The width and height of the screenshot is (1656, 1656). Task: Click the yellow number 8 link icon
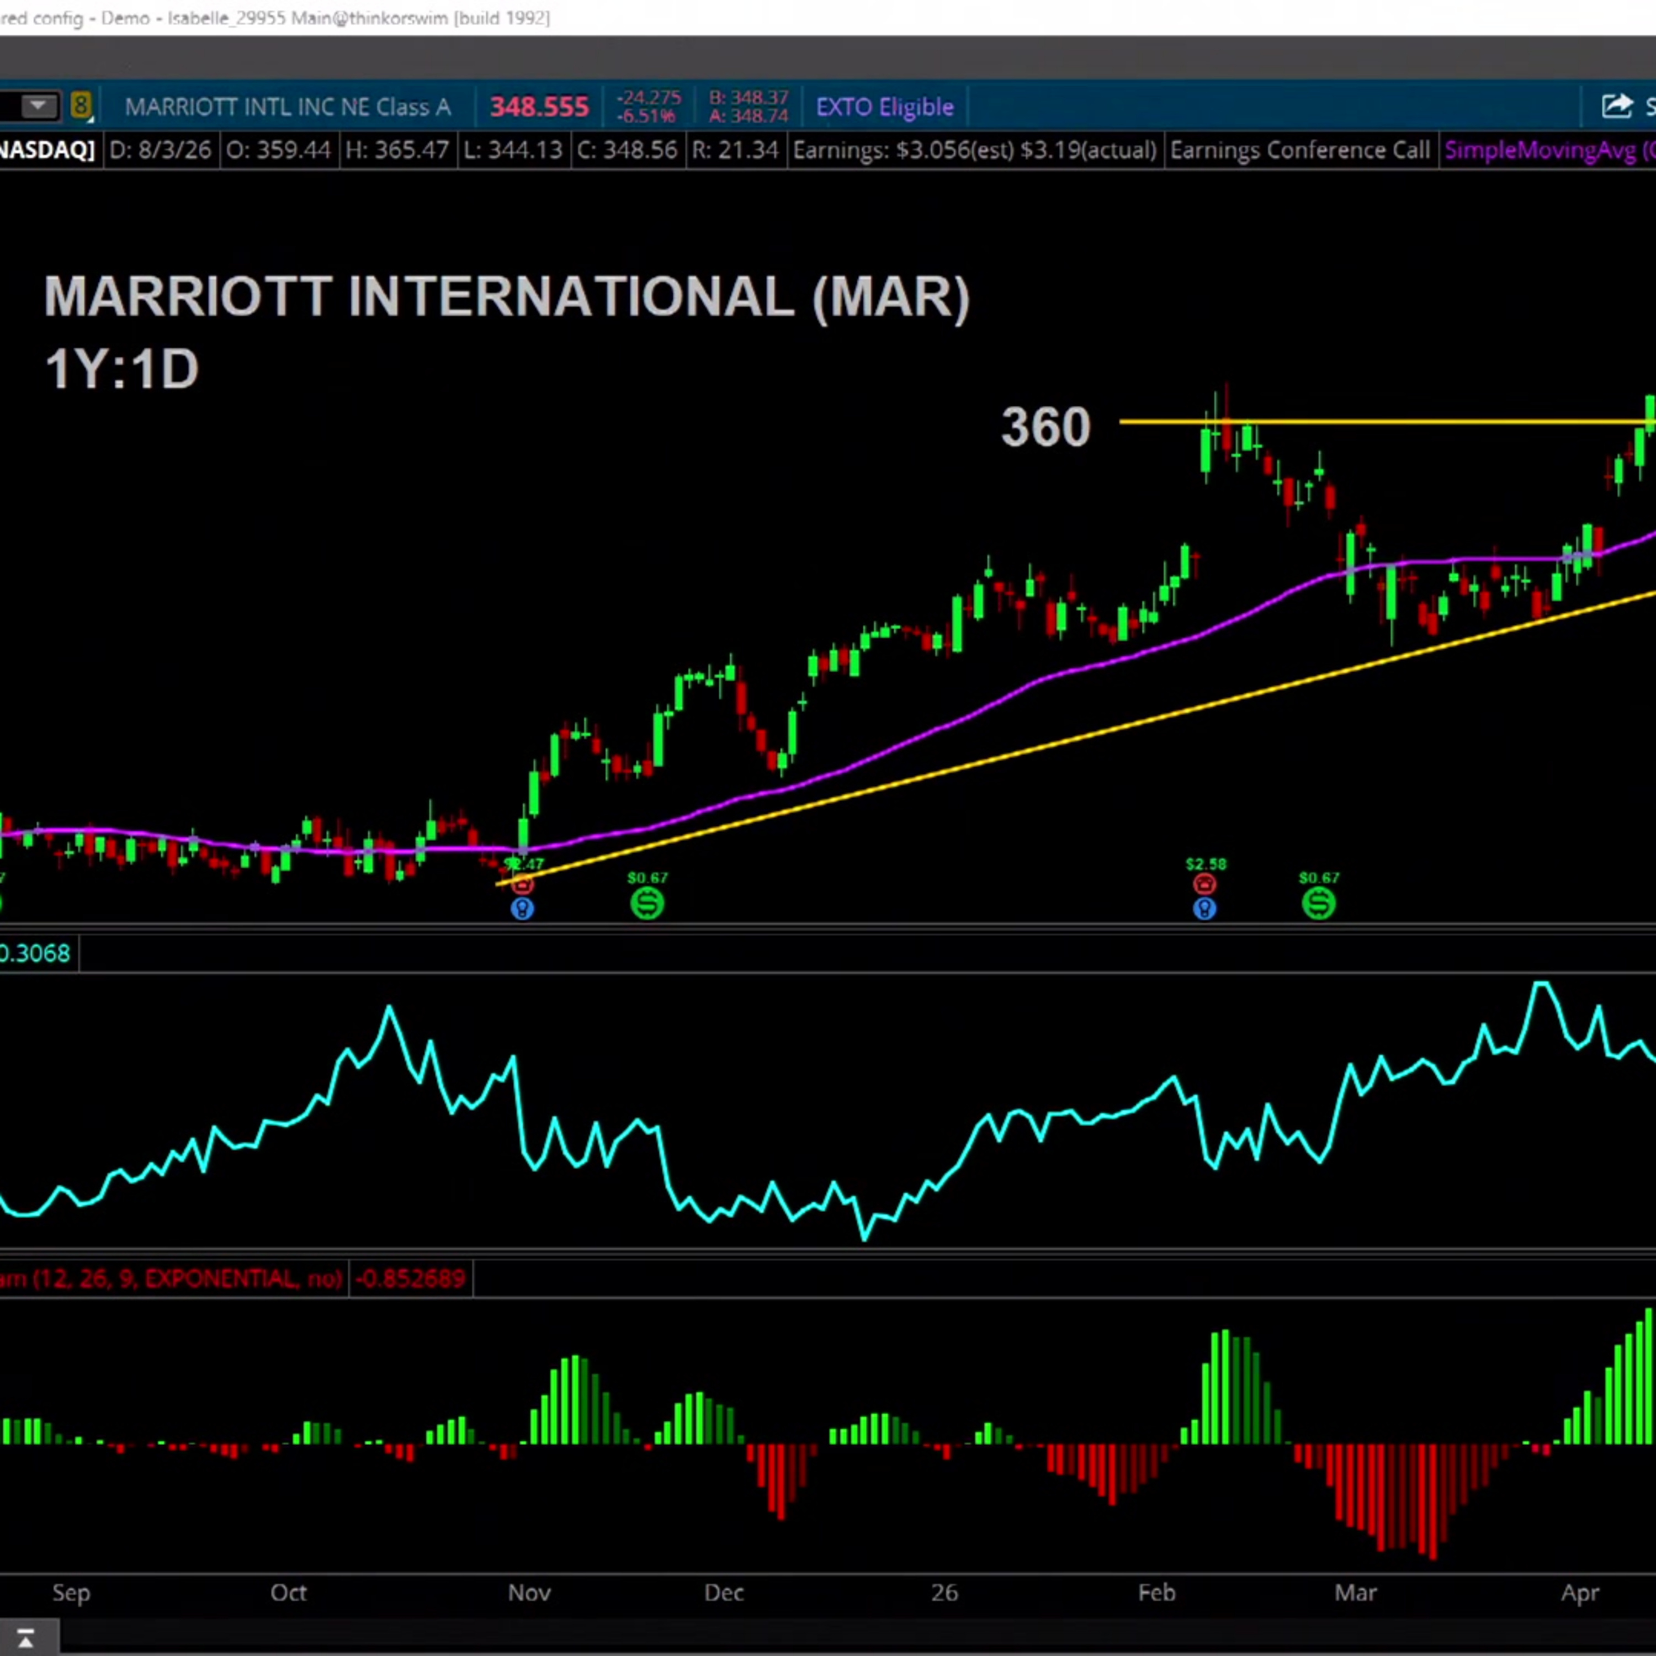point(81,107)
